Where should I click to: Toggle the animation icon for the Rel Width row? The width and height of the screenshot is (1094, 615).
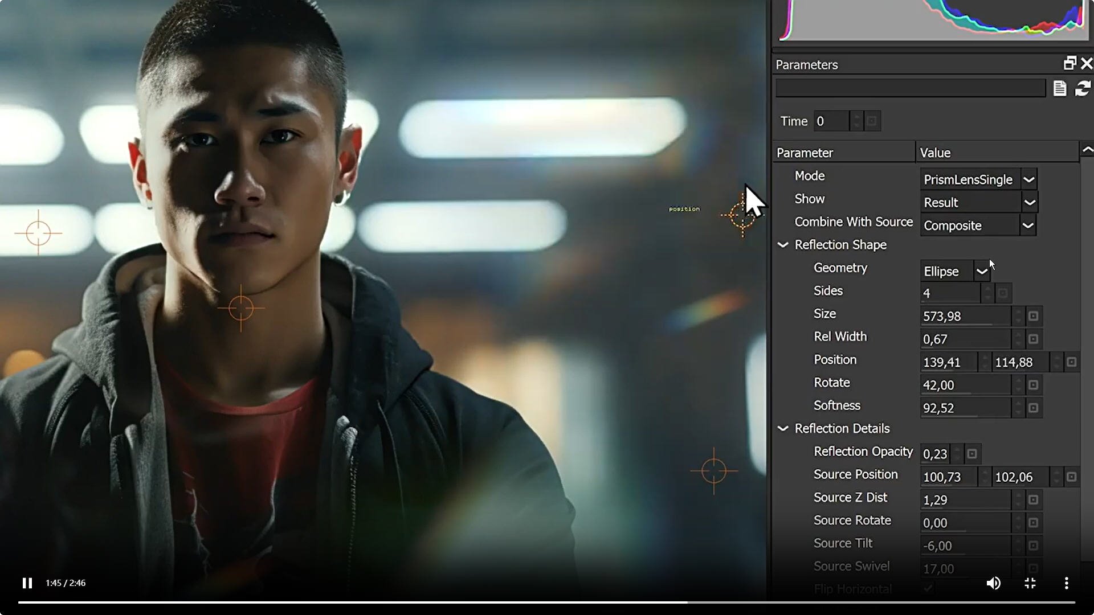[1033, 339]
